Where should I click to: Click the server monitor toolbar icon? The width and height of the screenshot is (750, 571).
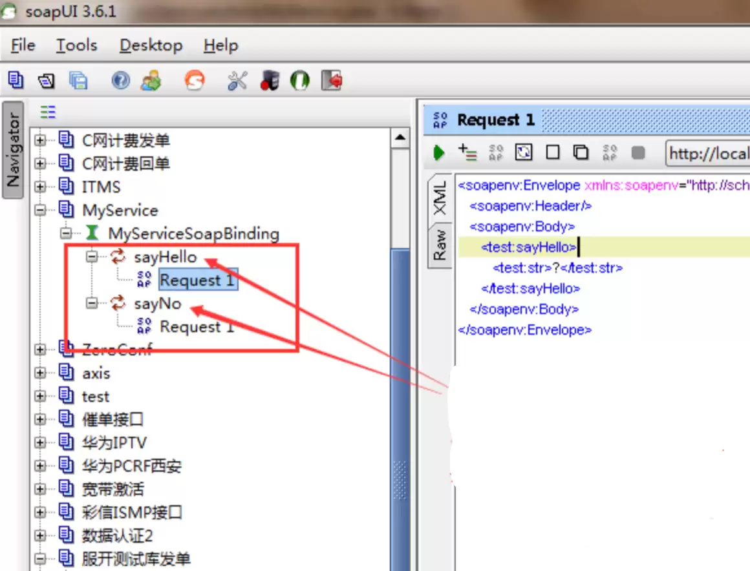pyautogui.click(x=270, y=80)
